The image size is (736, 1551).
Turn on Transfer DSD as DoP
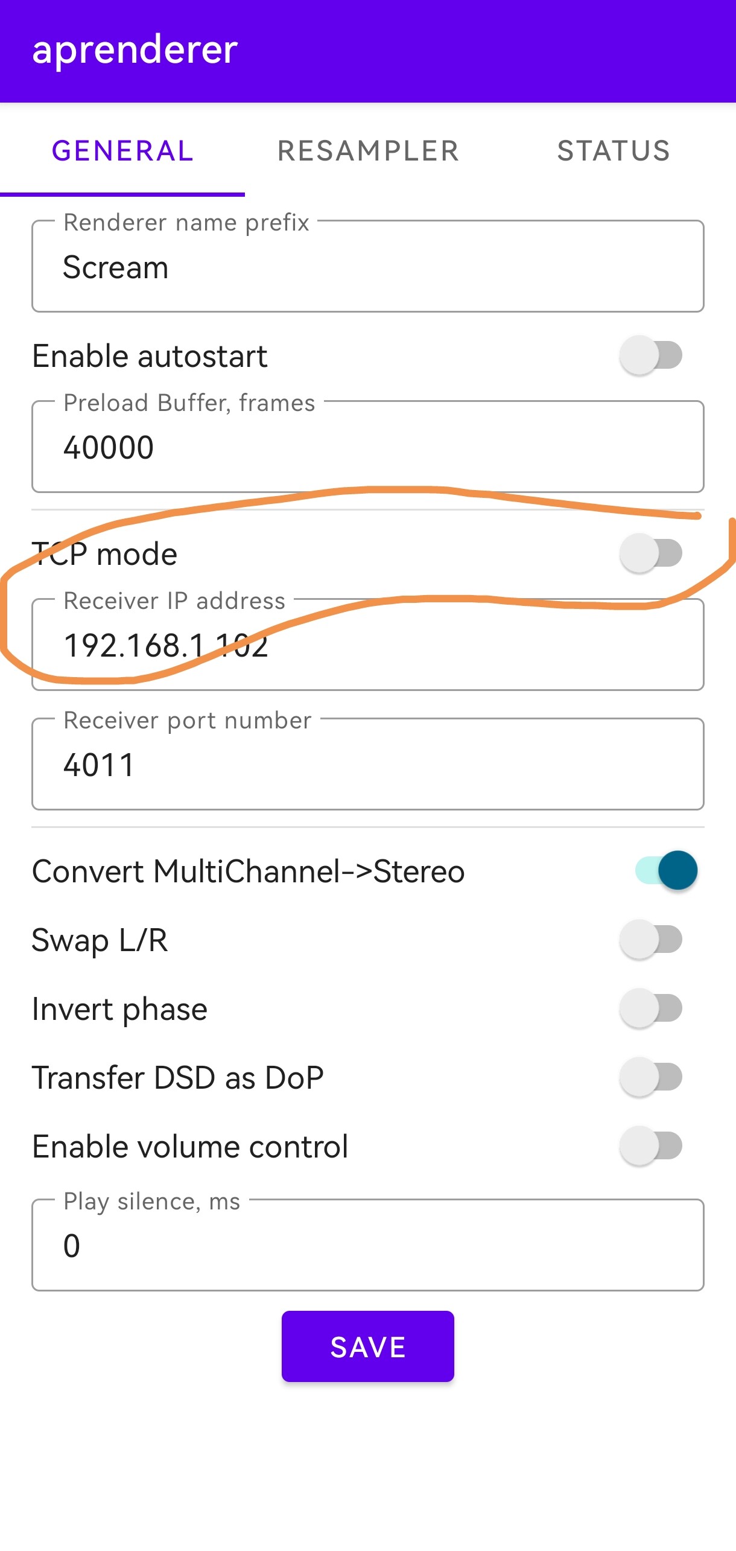tap(651, 1077)
